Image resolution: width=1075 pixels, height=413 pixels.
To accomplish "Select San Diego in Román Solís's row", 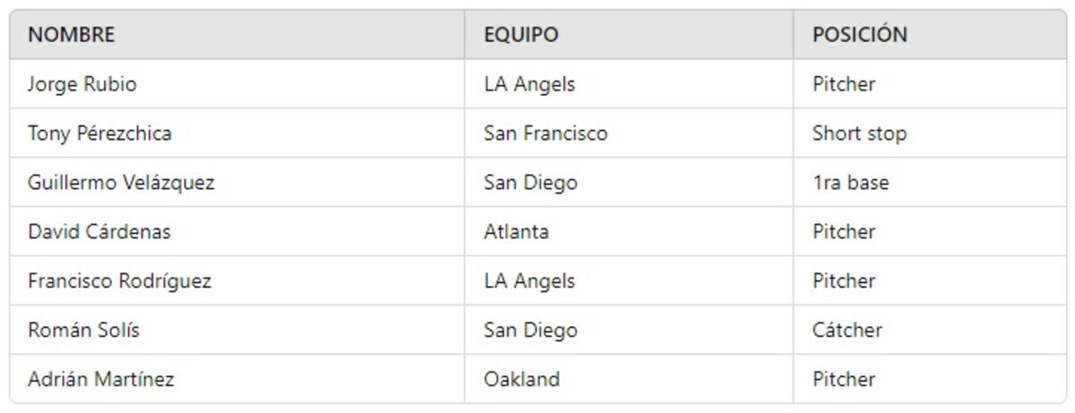I will pos(530,331).
